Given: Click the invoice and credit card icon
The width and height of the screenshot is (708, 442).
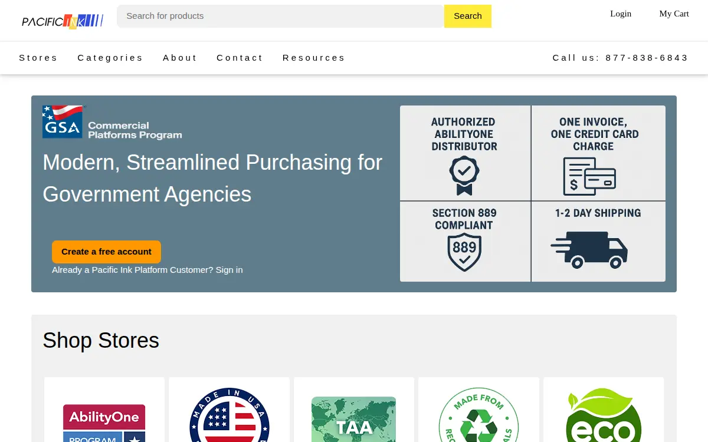Looking at the screenshot, I should click(x=589, y=176).
